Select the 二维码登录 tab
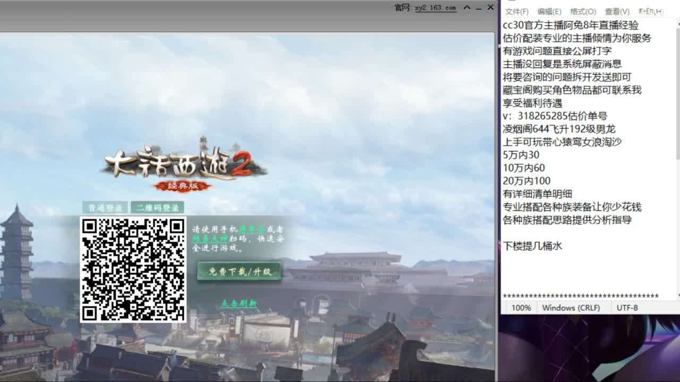Viewport: 680px width, 382px height. (x=157, y=207)
